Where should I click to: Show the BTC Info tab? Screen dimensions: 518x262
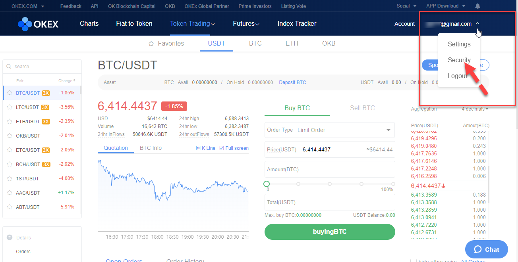[151, 148]
